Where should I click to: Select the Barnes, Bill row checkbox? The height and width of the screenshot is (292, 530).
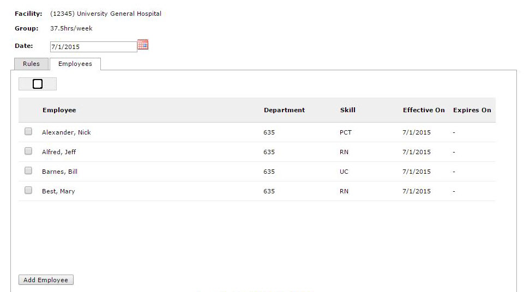click(x=28, y=171)
